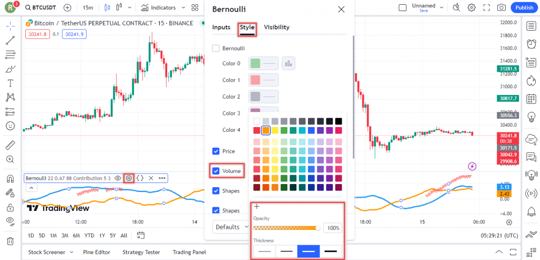This screenshot has height=260, width=540.
Task: Select the 1D time range
Action: [x=31, y=236]
